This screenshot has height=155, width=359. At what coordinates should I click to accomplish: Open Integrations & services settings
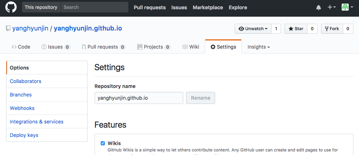[x=47, y=122]
